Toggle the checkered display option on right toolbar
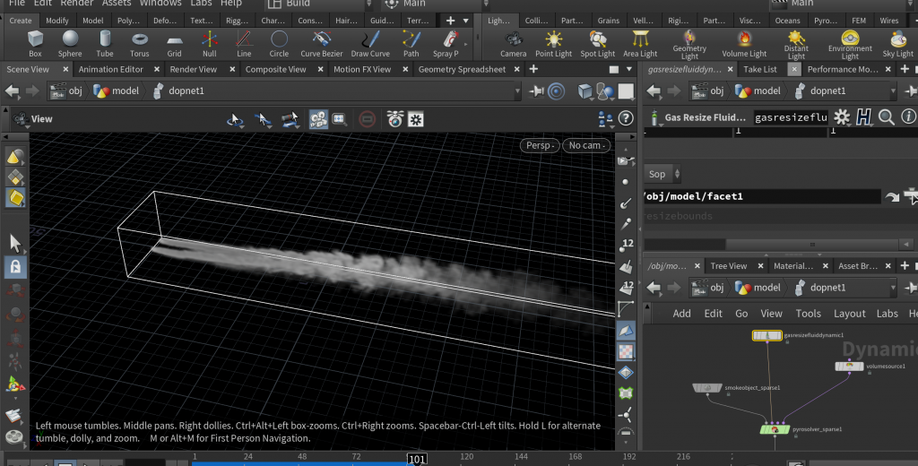This screenshot has height=466, width=918. (x=625, y=352)
